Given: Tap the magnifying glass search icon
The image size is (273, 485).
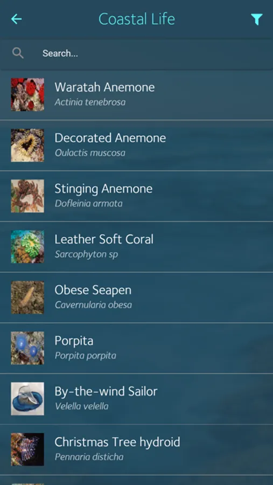Looking at the screenshot, I should click(x=18, y=53).
